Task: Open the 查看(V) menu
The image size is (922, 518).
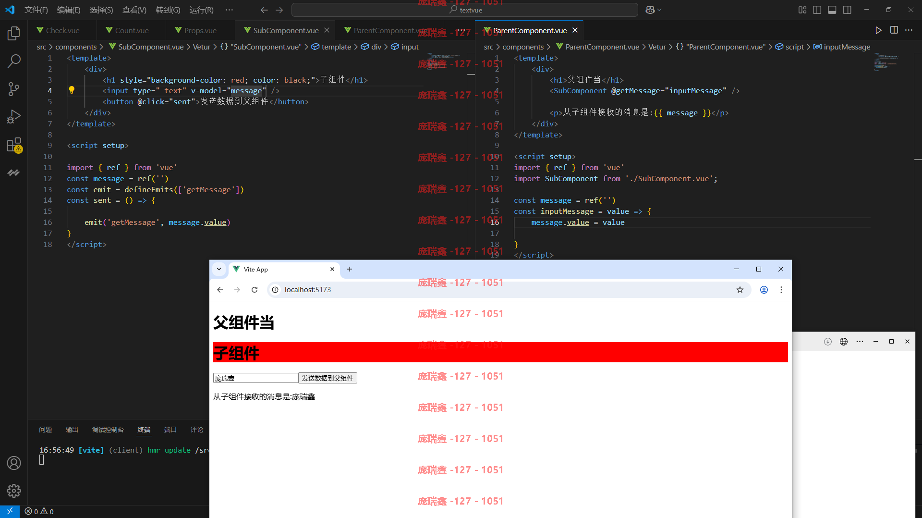Action: click(x=134, y=10)
